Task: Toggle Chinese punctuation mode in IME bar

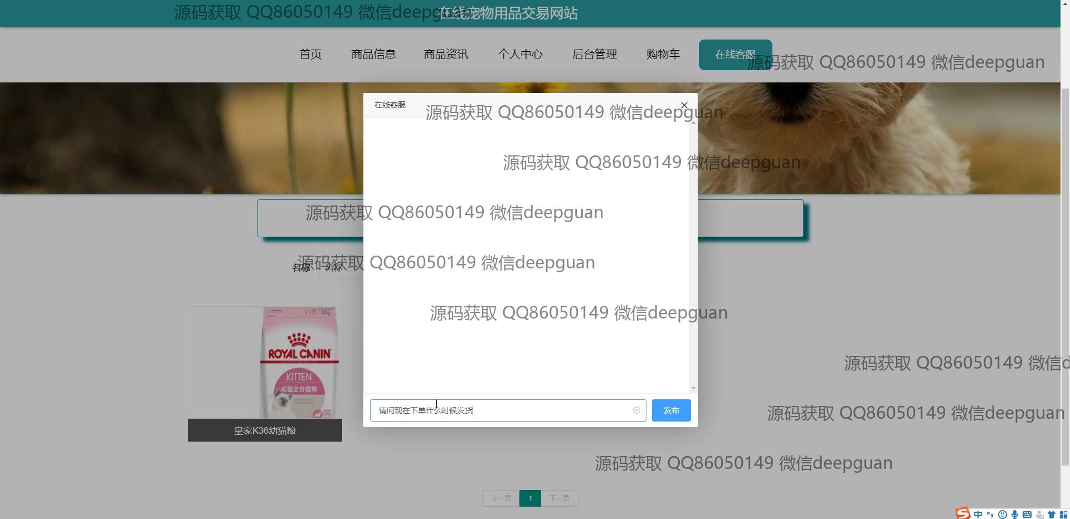Action: click(990, 515)
